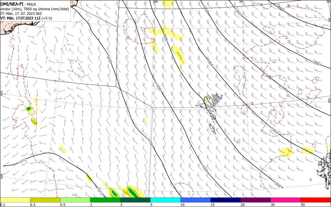Click the "10W" longitude label
Viewport: 331px width, 207px height.
(155, 2)
